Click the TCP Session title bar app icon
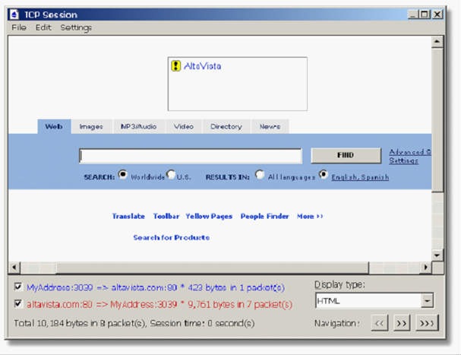This screenshot has height=355, width=461. point(14,14)
